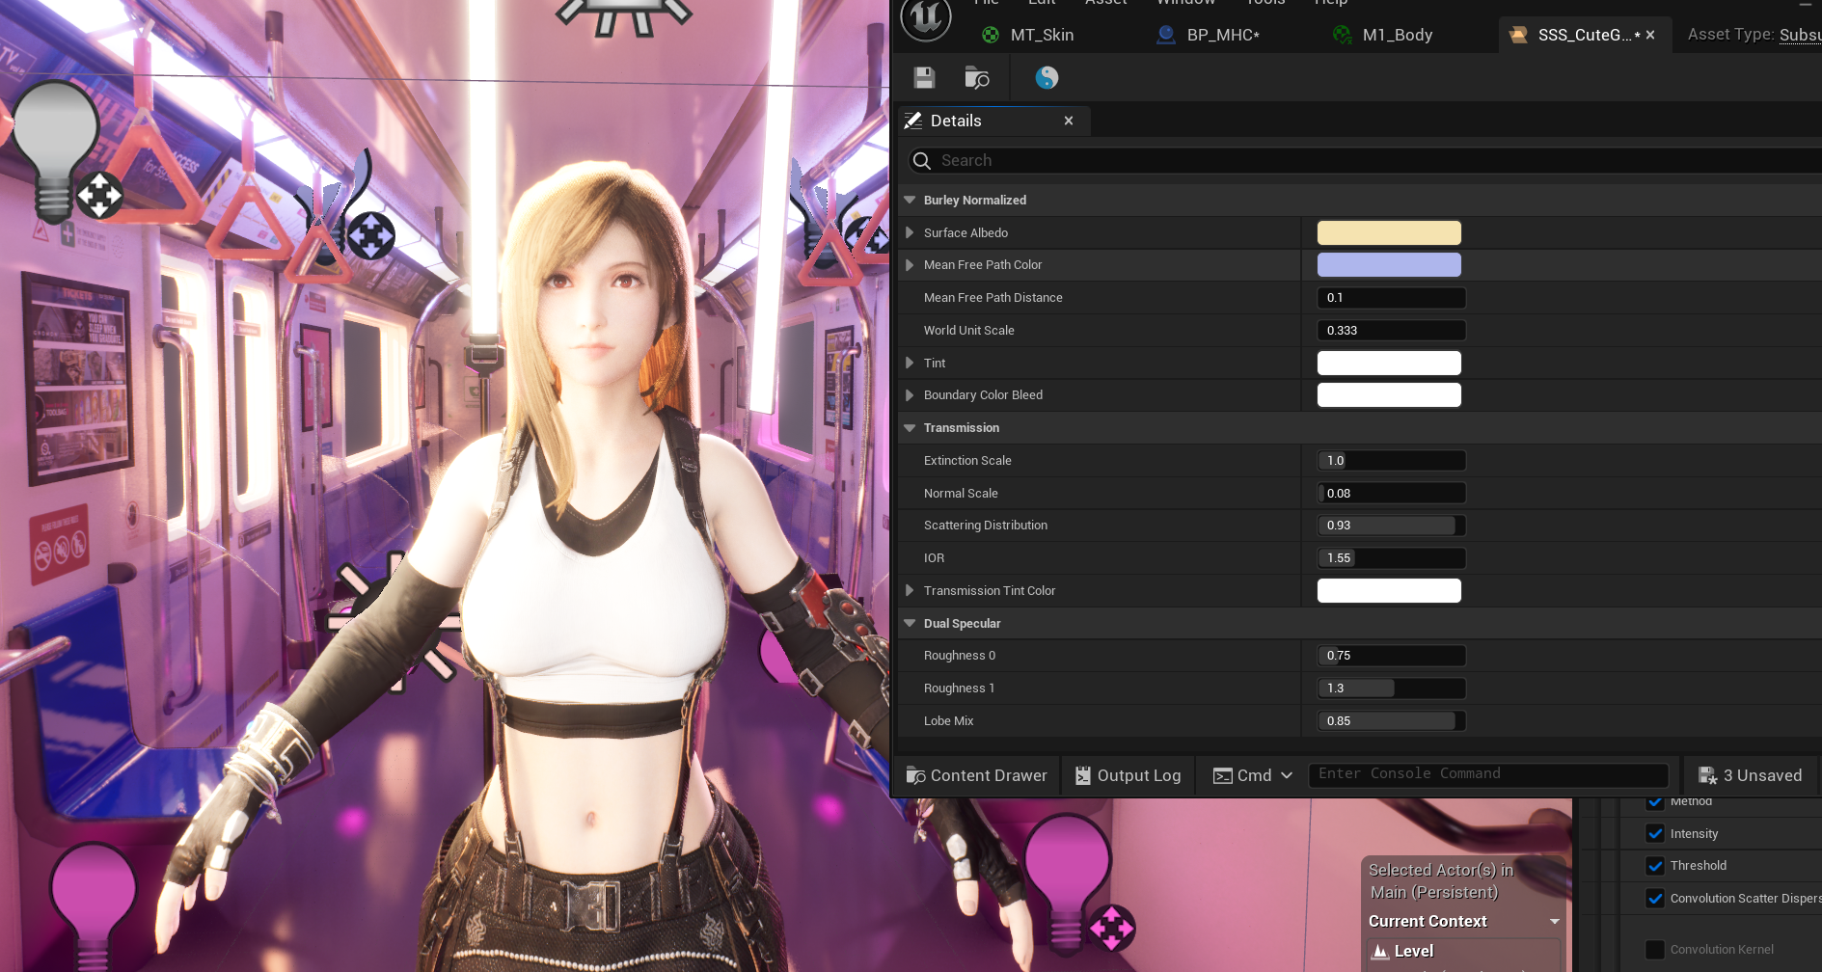The height and width of the screenshot is (972, 1822).
Task: Open the Transmission Tint Color swatch
Action: 1389,590
